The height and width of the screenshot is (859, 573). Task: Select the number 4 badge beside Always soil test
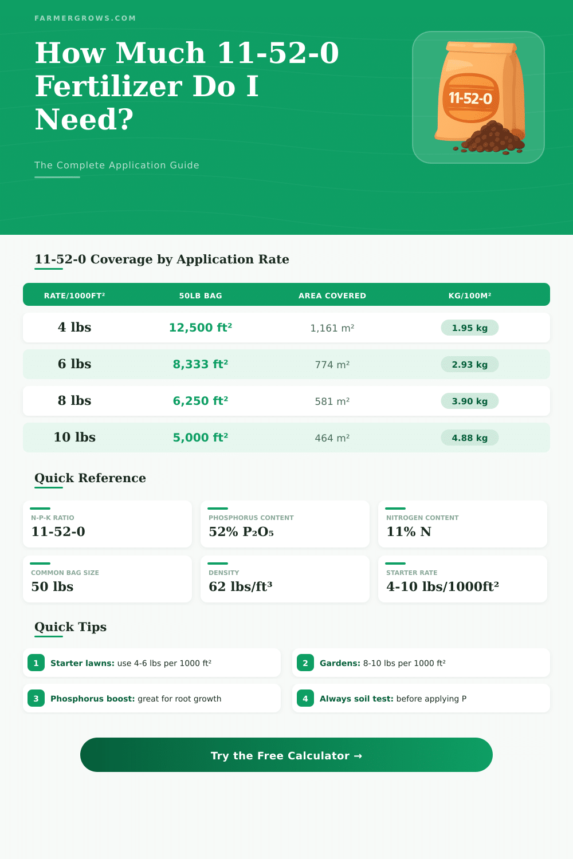tap(305, 698)
